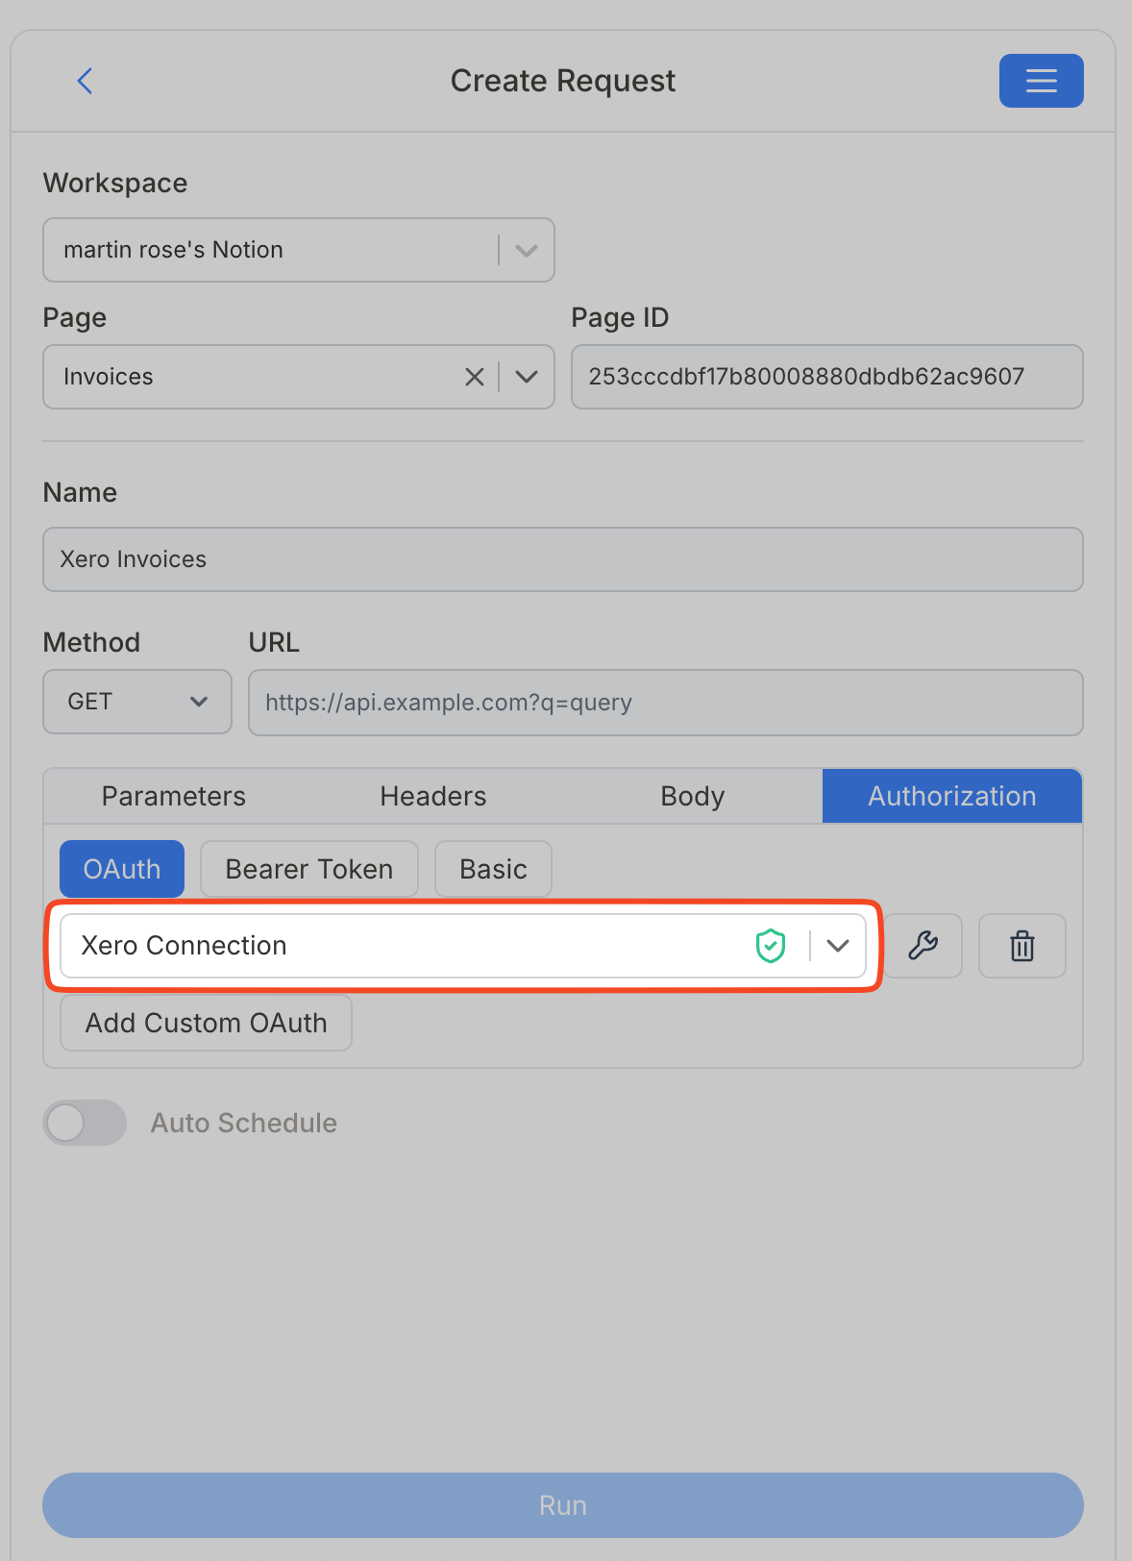Choose Basic auth type
The height and width of the screenshot is (1561, 1132).
click(x=494, y=869)
